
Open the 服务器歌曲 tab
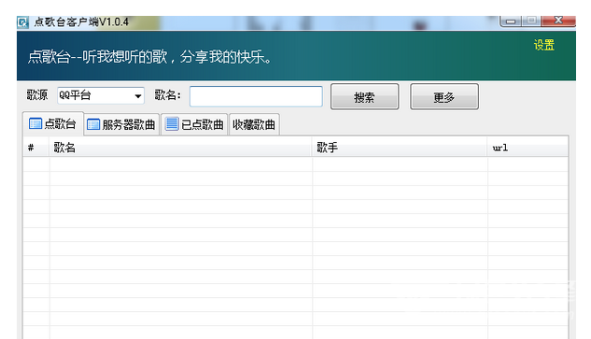121,124
